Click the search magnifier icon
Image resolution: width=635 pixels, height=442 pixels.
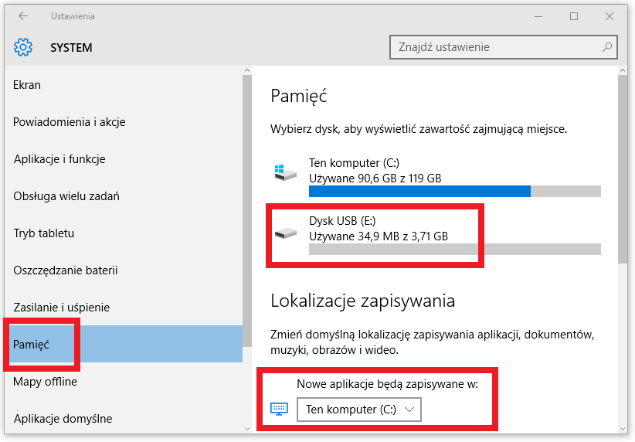click(x=606, y=47)
